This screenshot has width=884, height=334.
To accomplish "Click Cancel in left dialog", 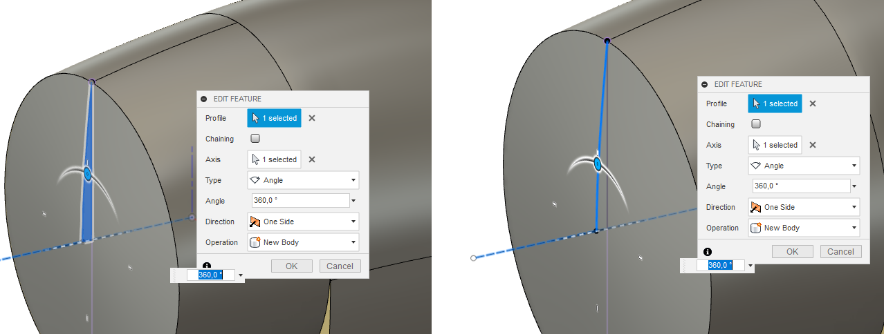I will (x=340, y=266).
